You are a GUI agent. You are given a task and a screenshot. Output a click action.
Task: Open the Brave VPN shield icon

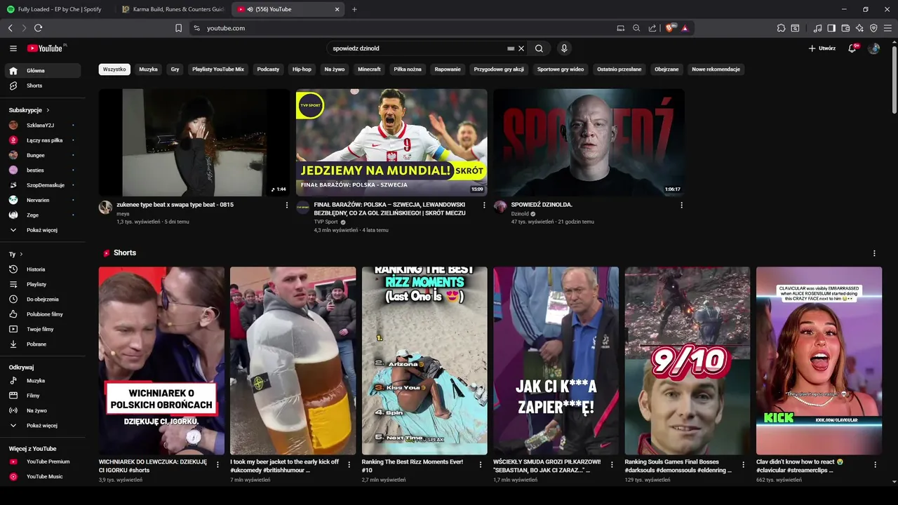(873, 28)
